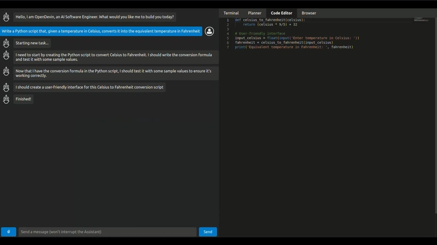Image resolution: width=437 pixels, height=245 pixels.
Task: Click the robot avatar beside the greeting message
Action: coord(7,17)
